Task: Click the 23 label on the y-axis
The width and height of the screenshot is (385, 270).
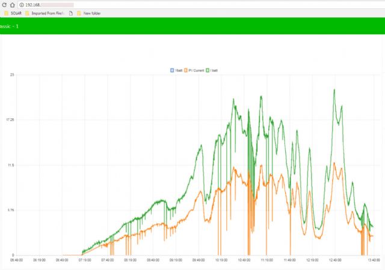Action: (x=12, y=74)
